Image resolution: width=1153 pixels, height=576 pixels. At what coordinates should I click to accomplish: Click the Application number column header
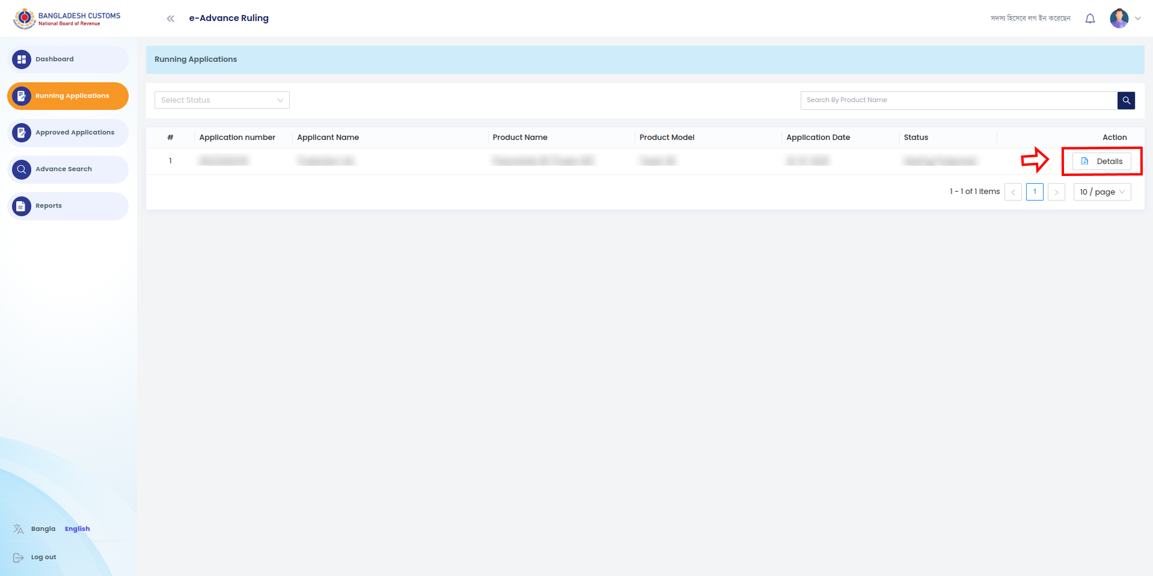click(x=237, y=138)
